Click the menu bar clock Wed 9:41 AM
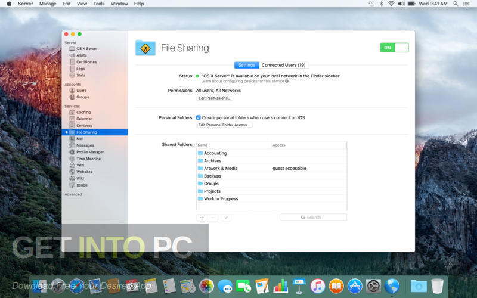This screenshot has height=298, width=477. (x=433, y=4)
